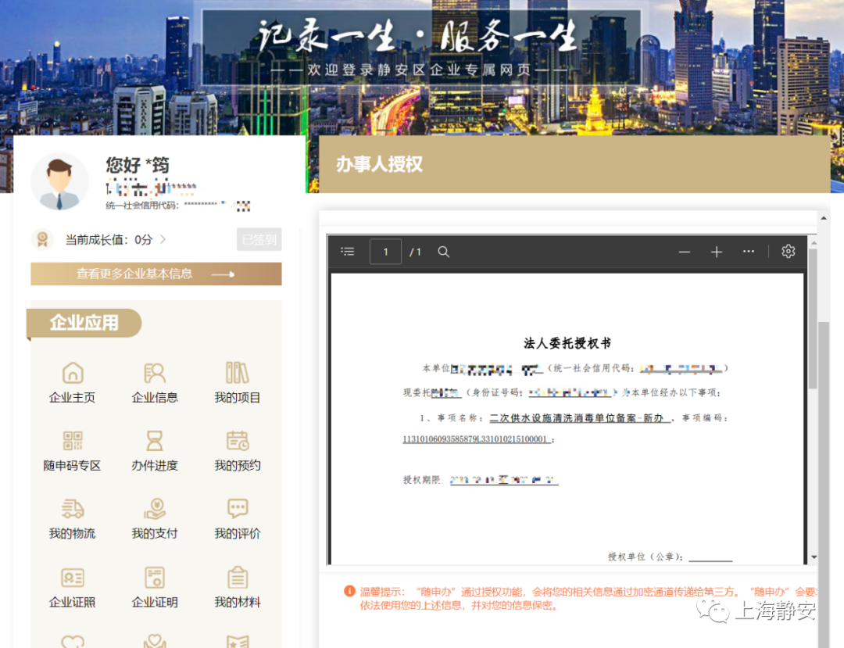Open the 企业主页 (Enterprise Homepage) icon
Viewport: 844px width, 648px height.
pyautogui.click(x=72, y=382)
